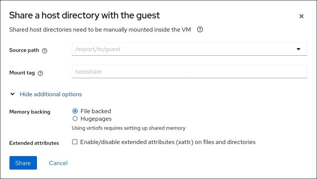Image resolution: width=317 pixels, height=179 pixels.
Task: Open the Source path dropdown arrow
Action: 298,49
